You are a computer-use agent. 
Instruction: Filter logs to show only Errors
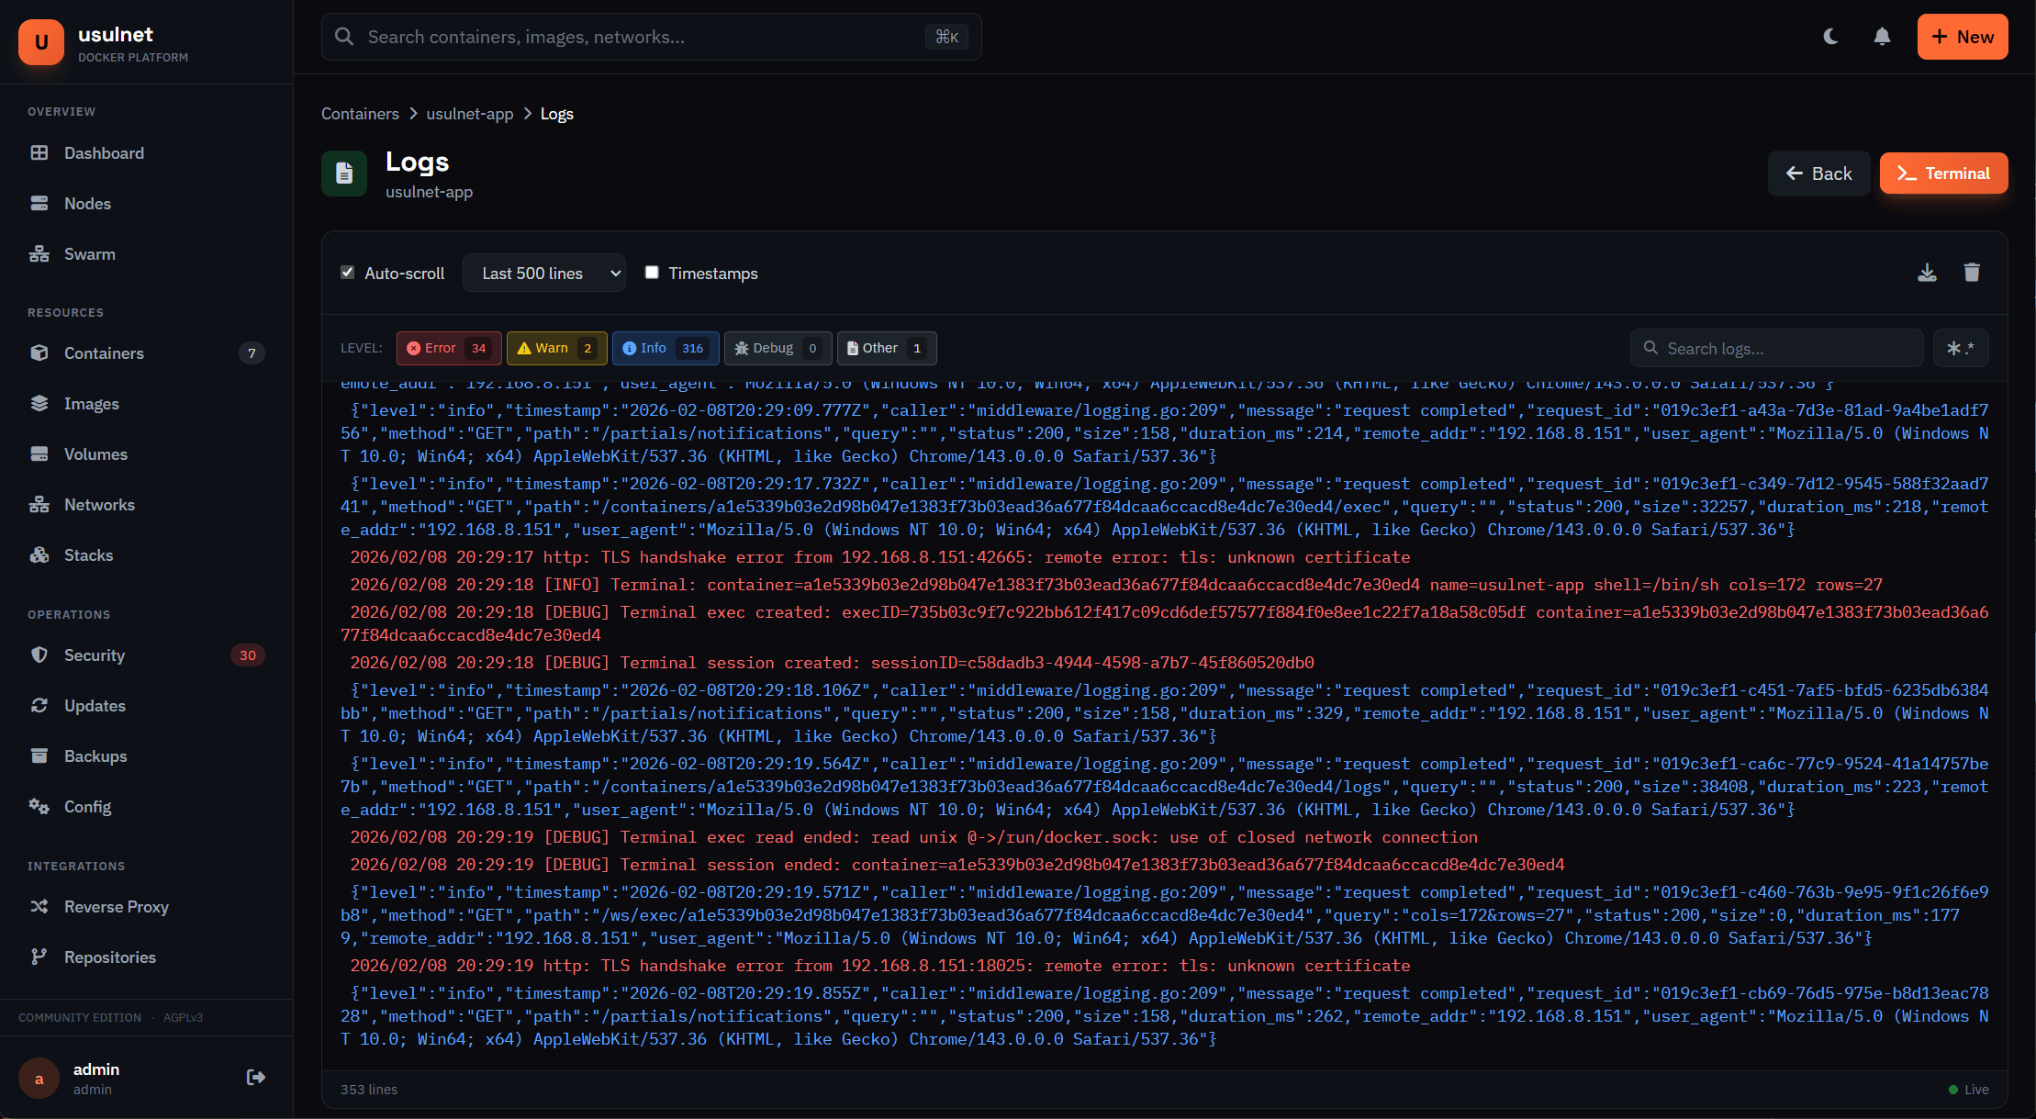448,348
